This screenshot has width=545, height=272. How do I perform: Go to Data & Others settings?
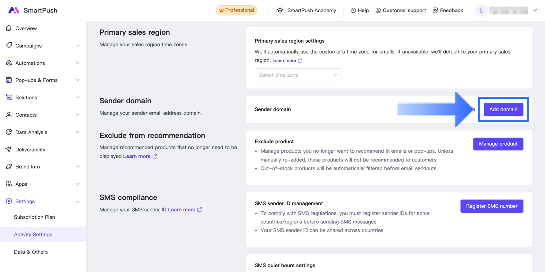click(x=31, y=252)
